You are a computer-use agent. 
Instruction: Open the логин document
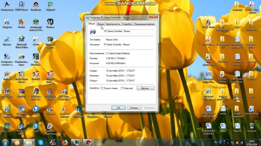(223, 110)
